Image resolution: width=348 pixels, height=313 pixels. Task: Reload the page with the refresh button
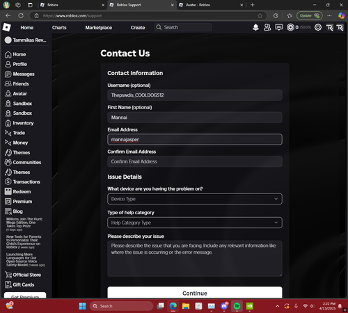[21, 15]
